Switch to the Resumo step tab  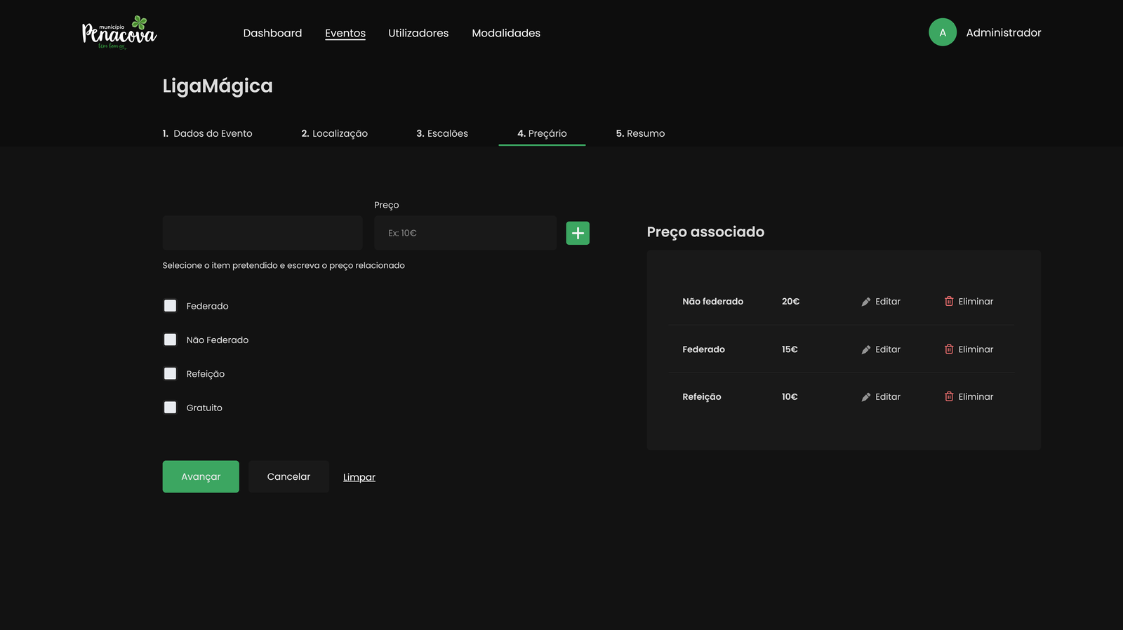(x=640, y=133)
